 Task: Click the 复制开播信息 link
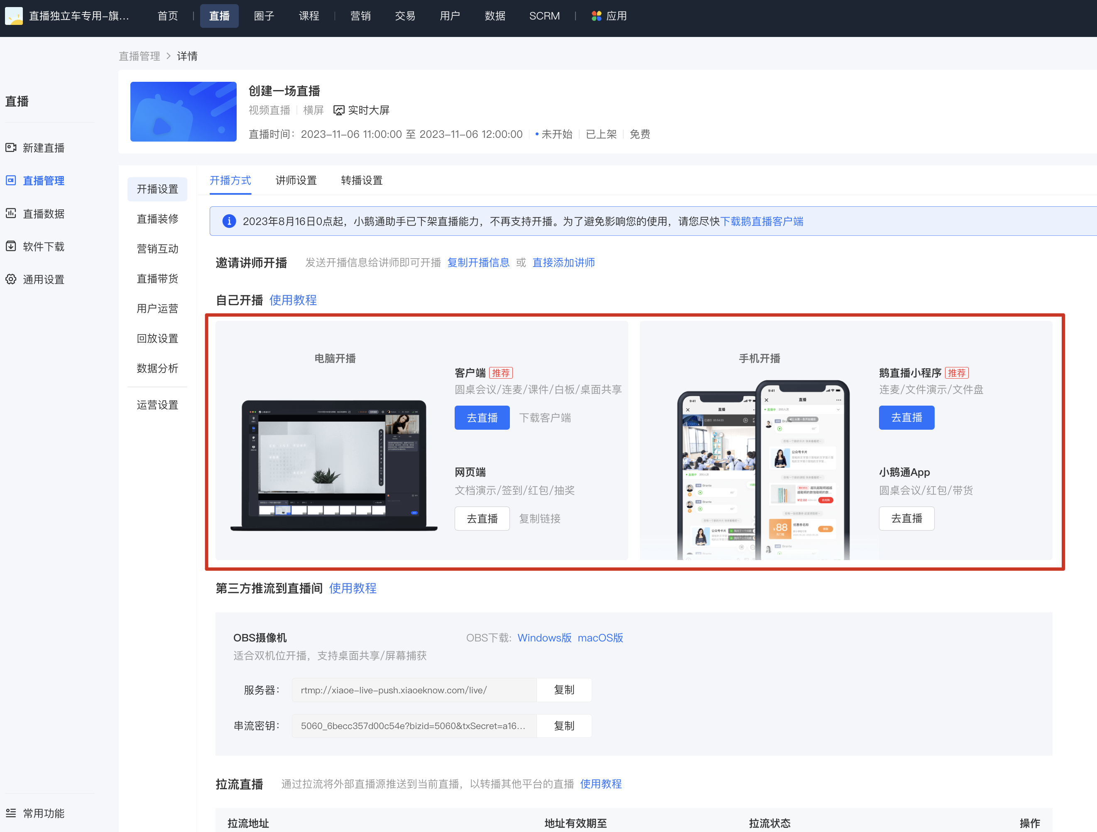click(478, 262)
